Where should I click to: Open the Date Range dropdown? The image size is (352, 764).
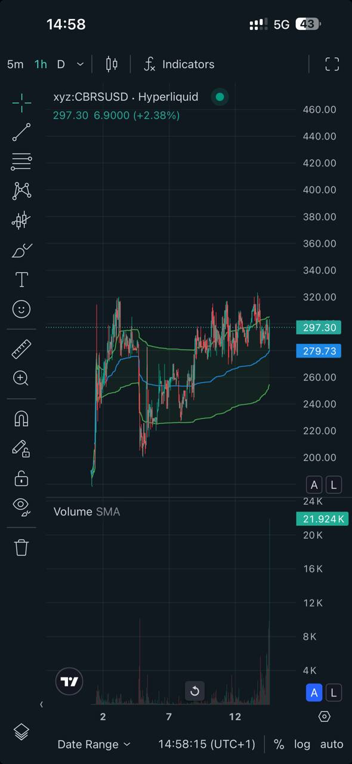pos(94,744)
